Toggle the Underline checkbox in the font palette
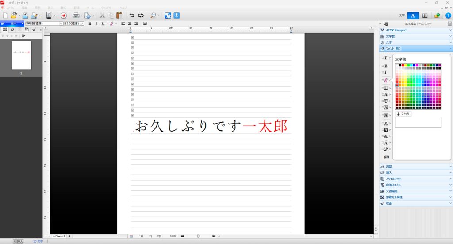 (x=383, y=88)
